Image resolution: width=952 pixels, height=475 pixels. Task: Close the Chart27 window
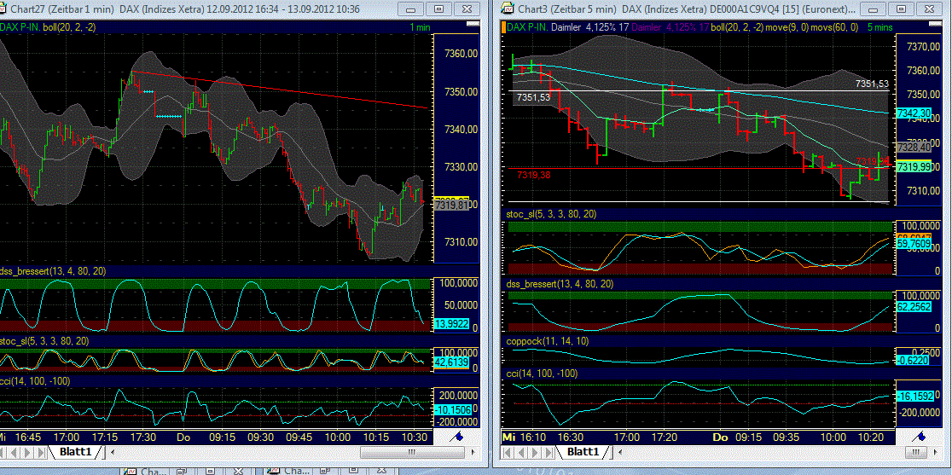tap(465, 9)
